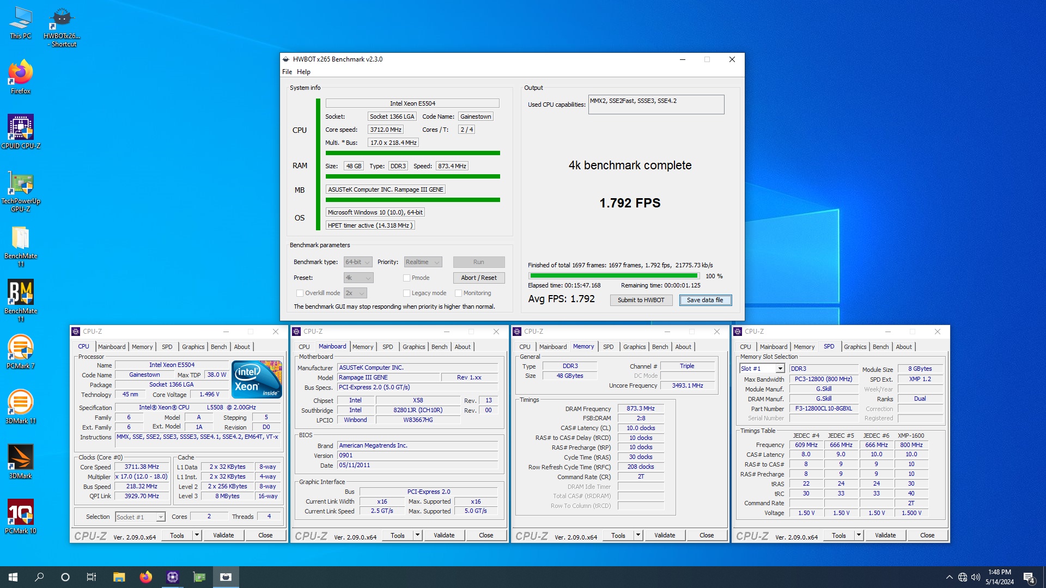Open the taskbar clock and date
The width and height of the screenshot is (1046, 588).
click(x=1000, y=577)
